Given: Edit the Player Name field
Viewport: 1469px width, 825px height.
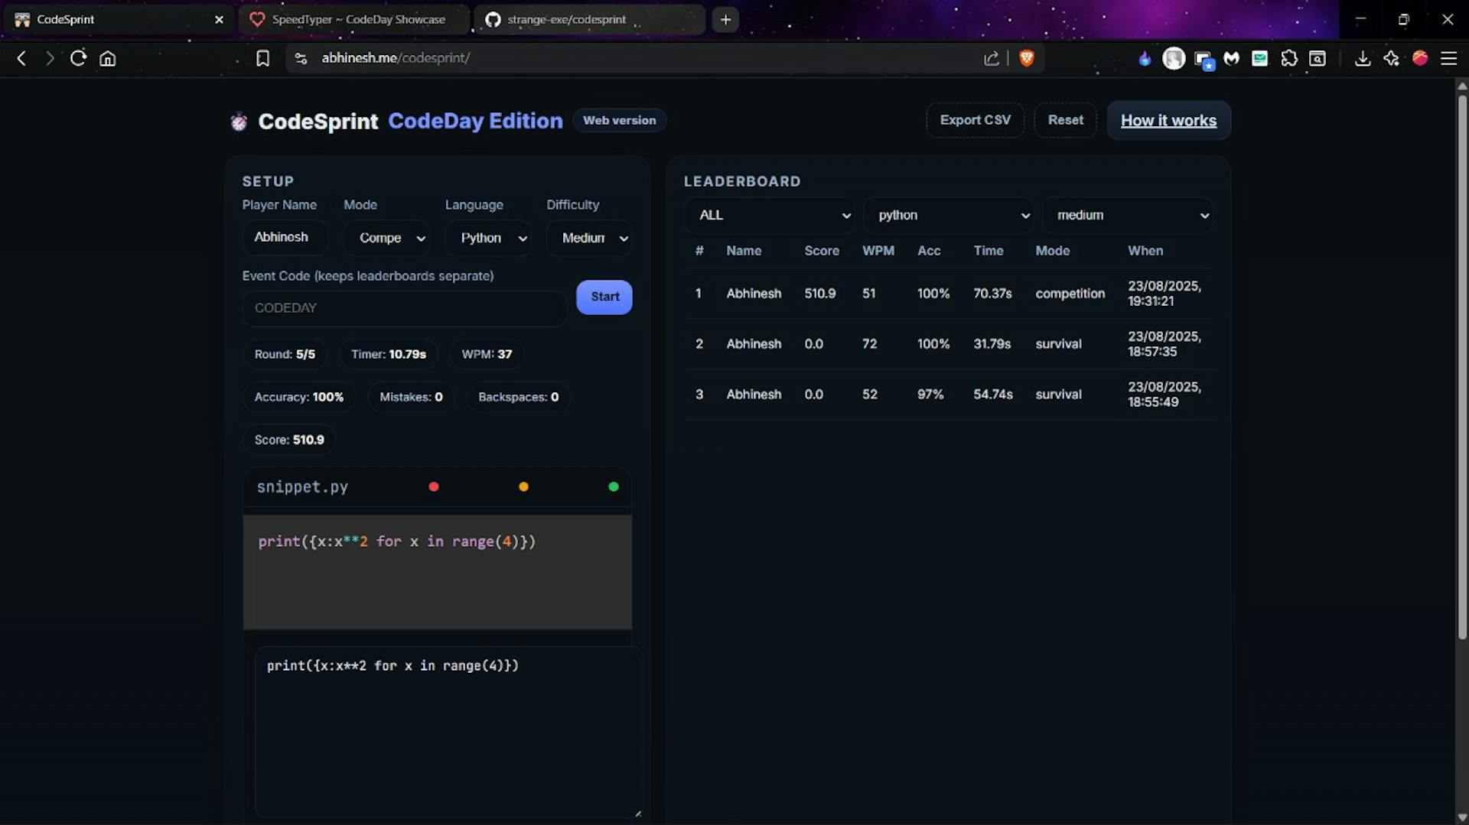Looking at the screenshot, I should 285,237.
